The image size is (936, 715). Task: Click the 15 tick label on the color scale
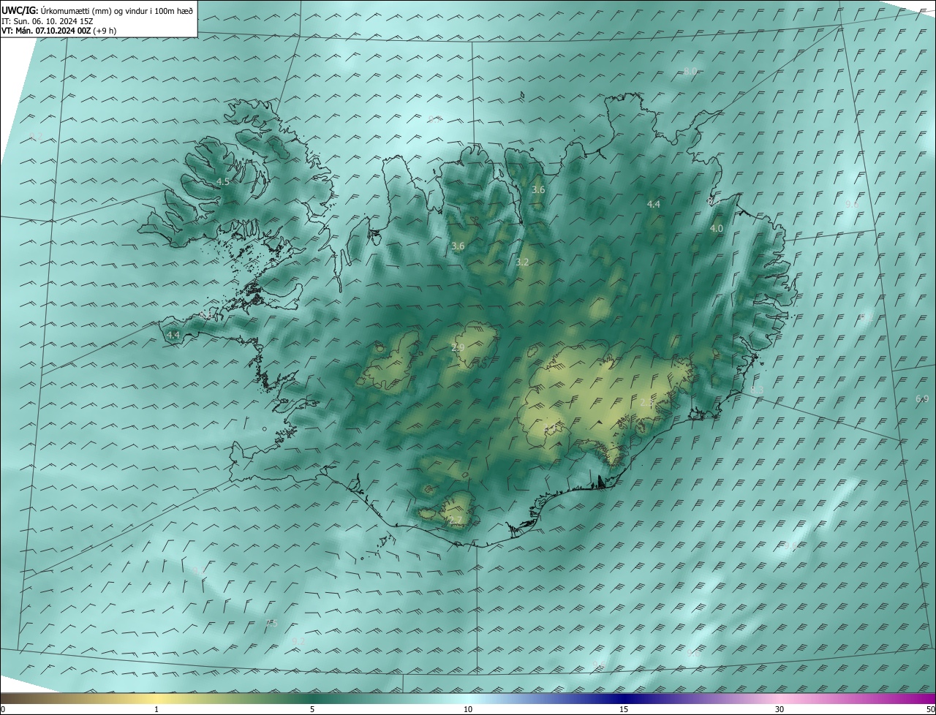click(x=624, y=709)
